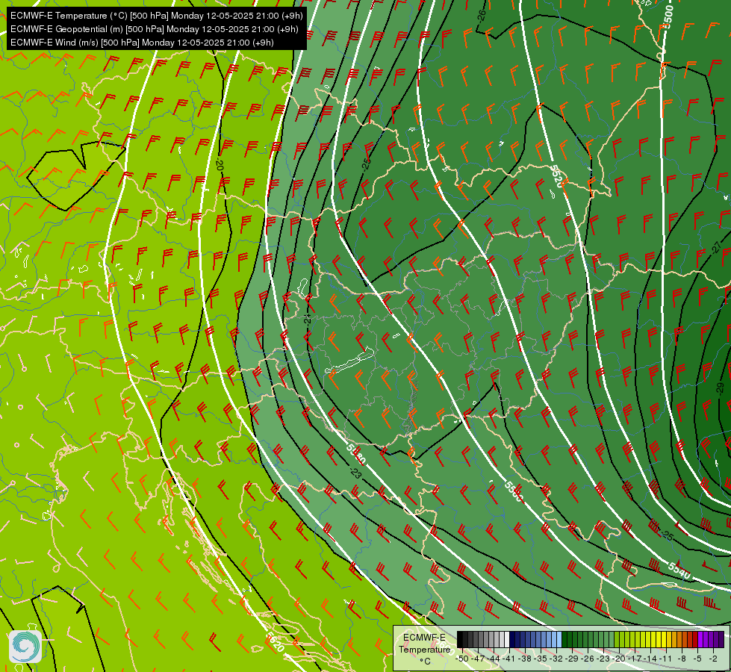Click the swirl logo icon
Image resolution: width=731 pixels, height=672 pixels.
(x=25, y=646)
